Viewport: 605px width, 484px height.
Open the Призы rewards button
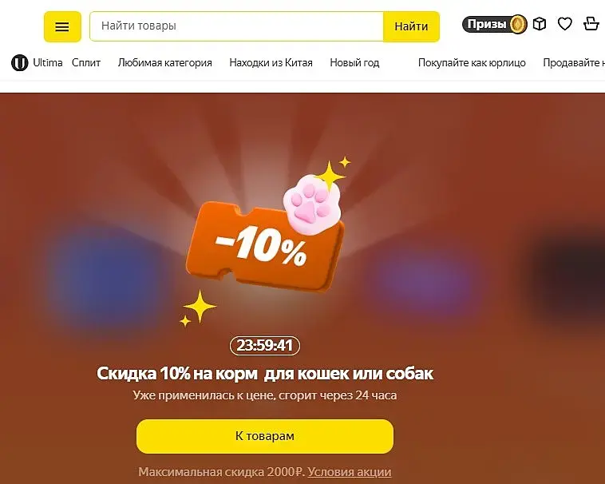(495, 24)
